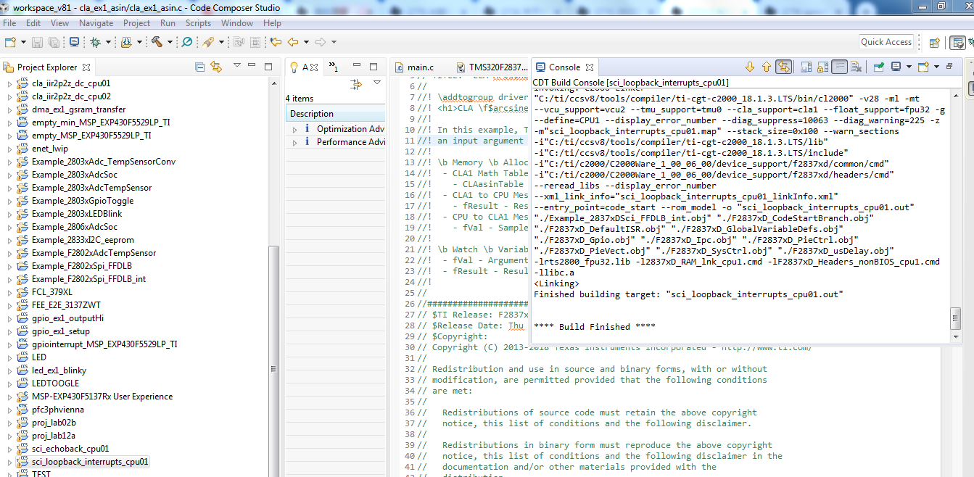974x477 pixels.
Task: Select the led_ex1_blinky project
Action: 59,370
